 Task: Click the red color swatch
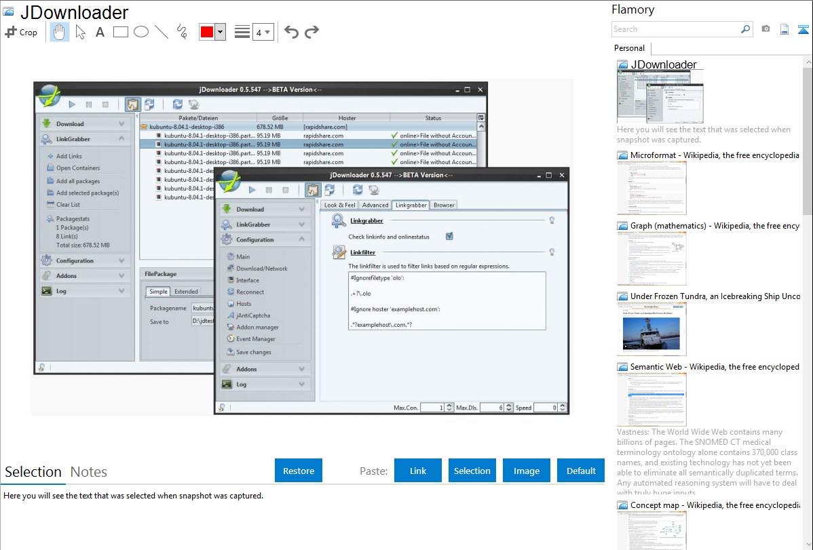tap(207, 32)
